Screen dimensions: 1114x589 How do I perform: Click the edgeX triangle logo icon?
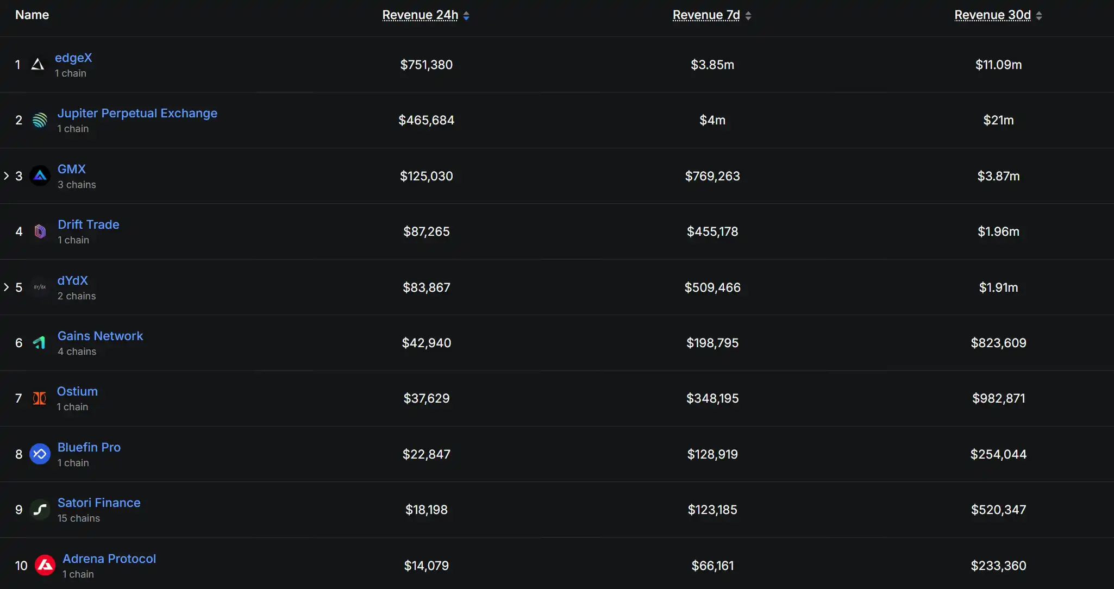(37, 65)
